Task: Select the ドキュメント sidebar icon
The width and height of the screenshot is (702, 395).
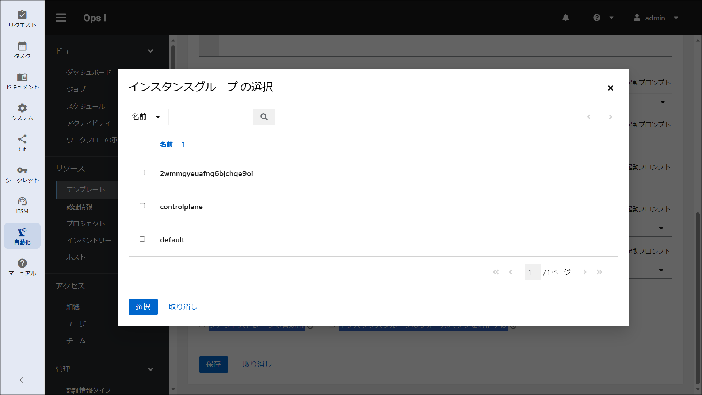Action: [x=22, y=81]
